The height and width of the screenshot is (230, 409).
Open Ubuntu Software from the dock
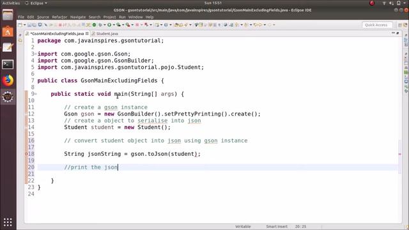coord(8,31)
